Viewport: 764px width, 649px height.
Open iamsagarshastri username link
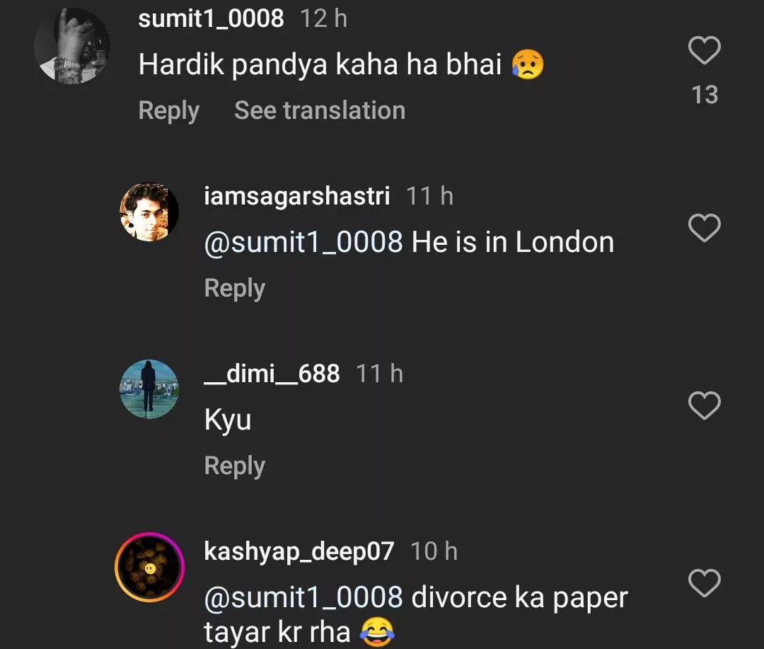[x=296, y=196]
